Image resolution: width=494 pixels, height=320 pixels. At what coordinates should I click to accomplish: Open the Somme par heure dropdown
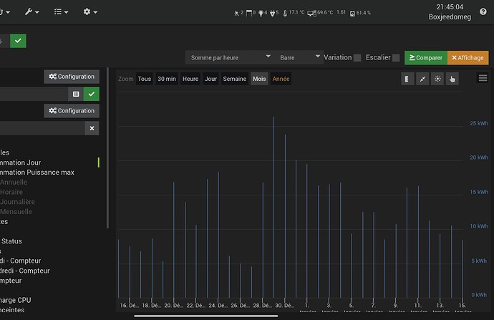[228, 57]
